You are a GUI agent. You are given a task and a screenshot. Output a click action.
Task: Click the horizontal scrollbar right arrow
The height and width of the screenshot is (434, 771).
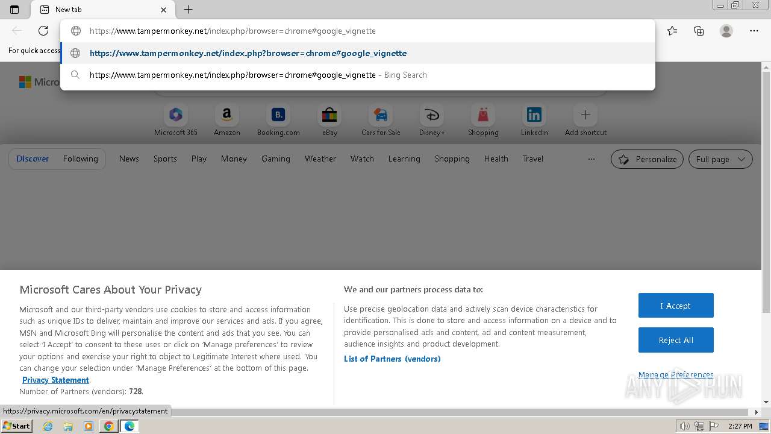757,412
